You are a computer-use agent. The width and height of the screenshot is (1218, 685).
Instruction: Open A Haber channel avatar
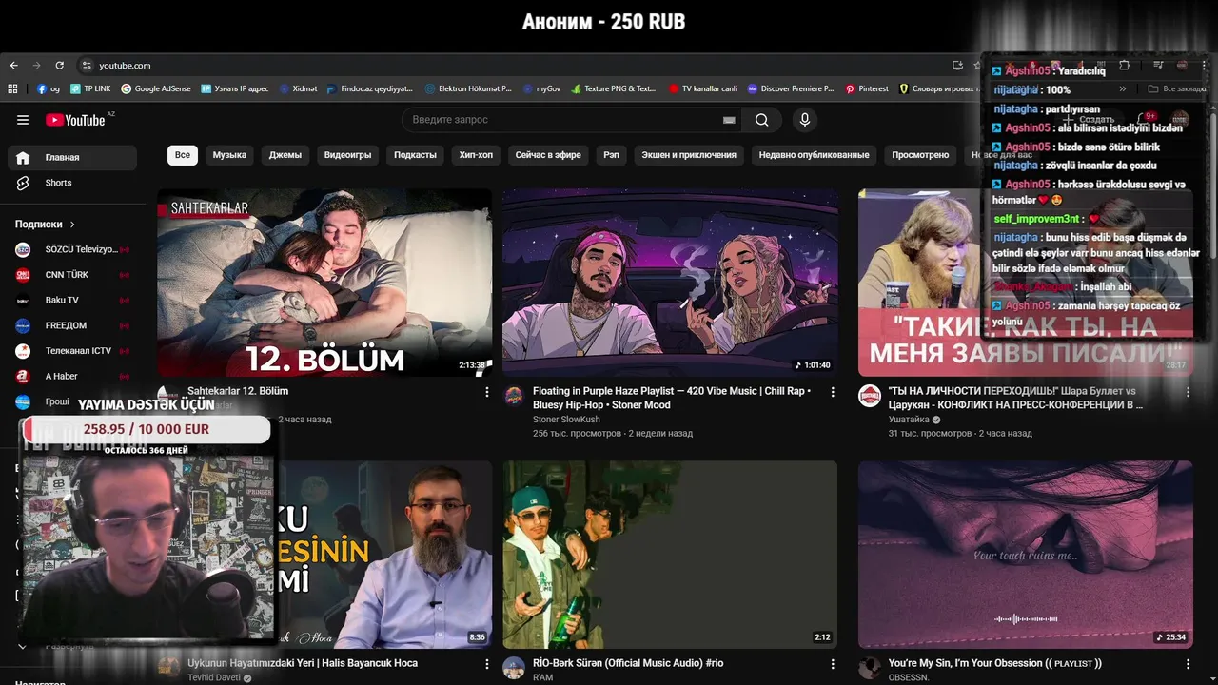coord(23,377)
